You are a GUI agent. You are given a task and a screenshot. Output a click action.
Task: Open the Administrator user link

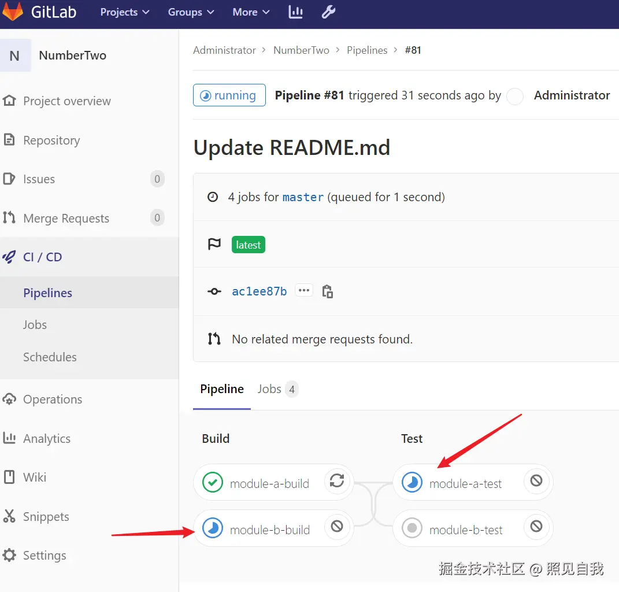[572, 95]
